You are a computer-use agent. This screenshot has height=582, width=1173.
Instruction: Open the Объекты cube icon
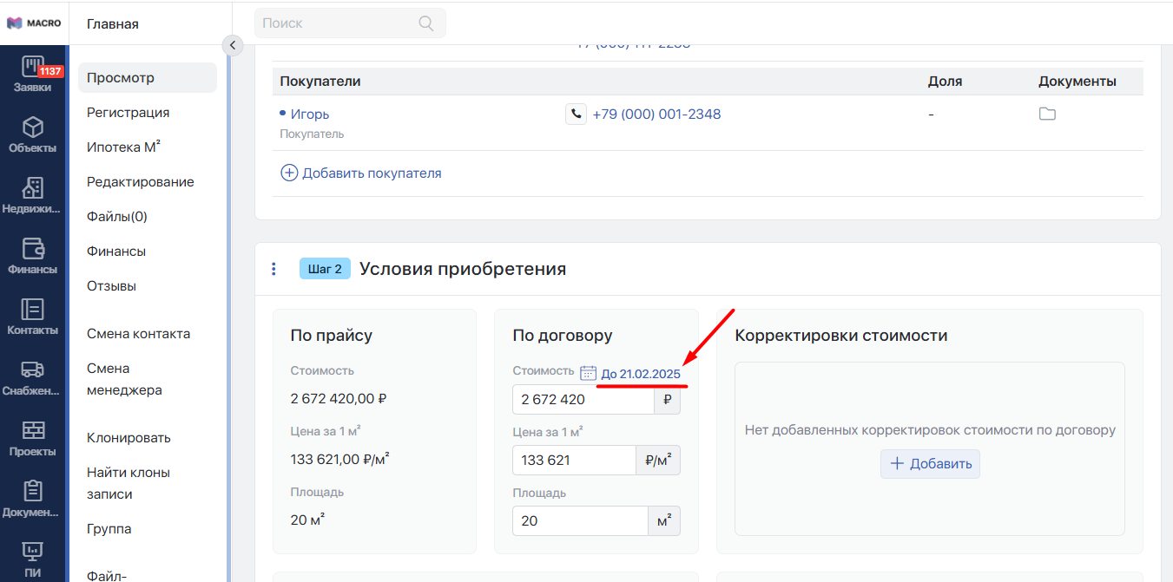[32, 128]
